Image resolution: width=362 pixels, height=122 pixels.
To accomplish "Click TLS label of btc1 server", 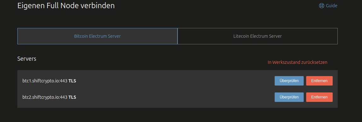I will 72,81.
